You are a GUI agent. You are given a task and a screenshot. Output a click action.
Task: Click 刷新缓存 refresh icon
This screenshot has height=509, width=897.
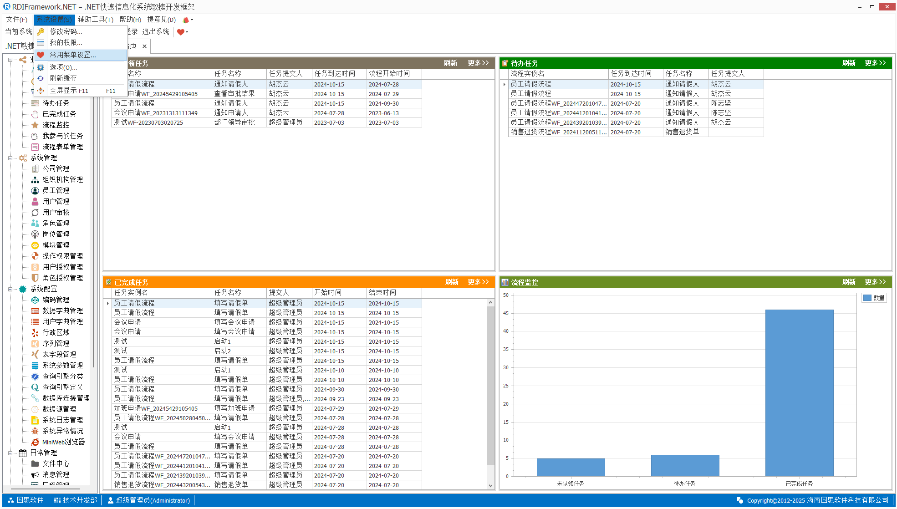41,78
